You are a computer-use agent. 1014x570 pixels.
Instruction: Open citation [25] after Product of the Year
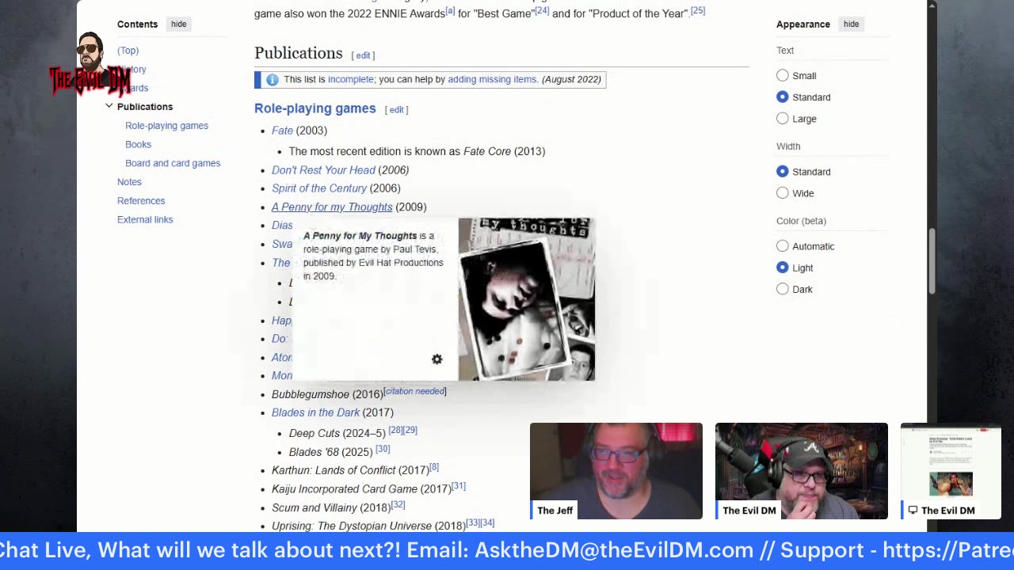click(698, 10)
